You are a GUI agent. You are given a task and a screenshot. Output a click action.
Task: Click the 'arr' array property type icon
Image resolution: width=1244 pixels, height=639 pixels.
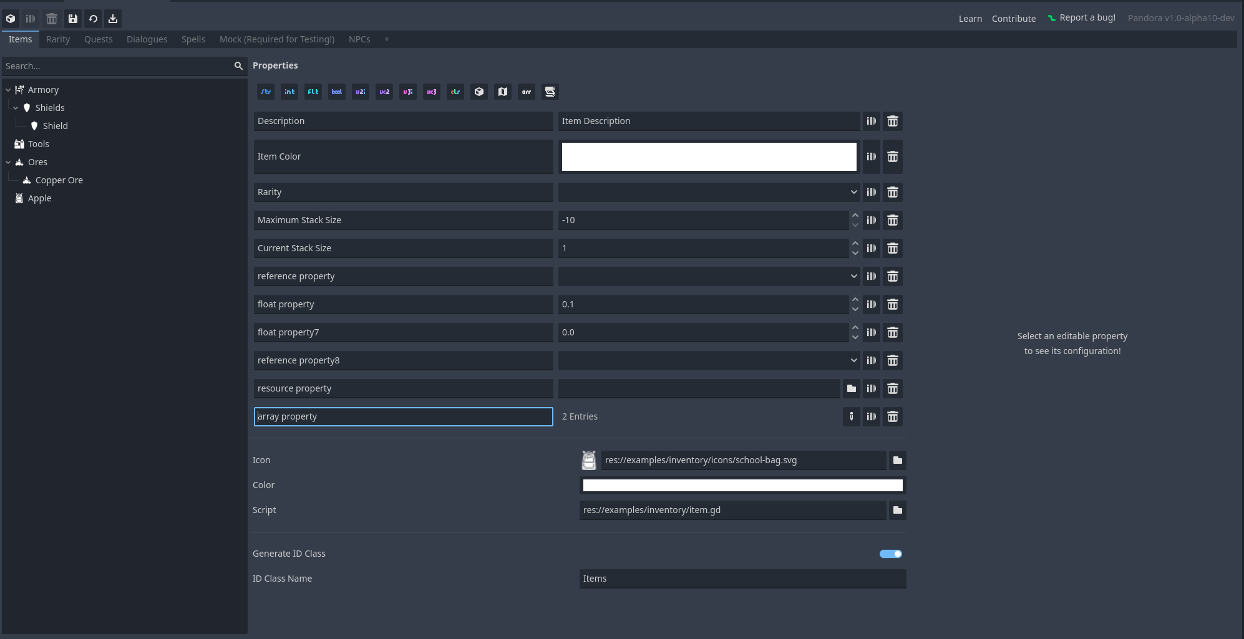[527, 92]
